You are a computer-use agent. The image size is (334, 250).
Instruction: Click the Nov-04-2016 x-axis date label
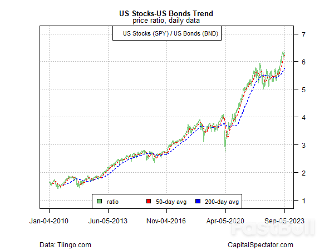click(x=167, y=221)
